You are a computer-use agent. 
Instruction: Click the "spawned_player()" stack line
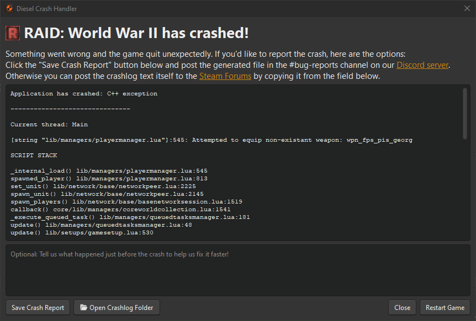tap(109, 179)
